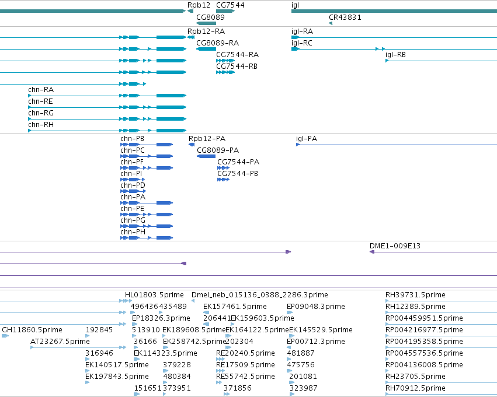Select the CG8089-PA protein

tap(206, 156)
